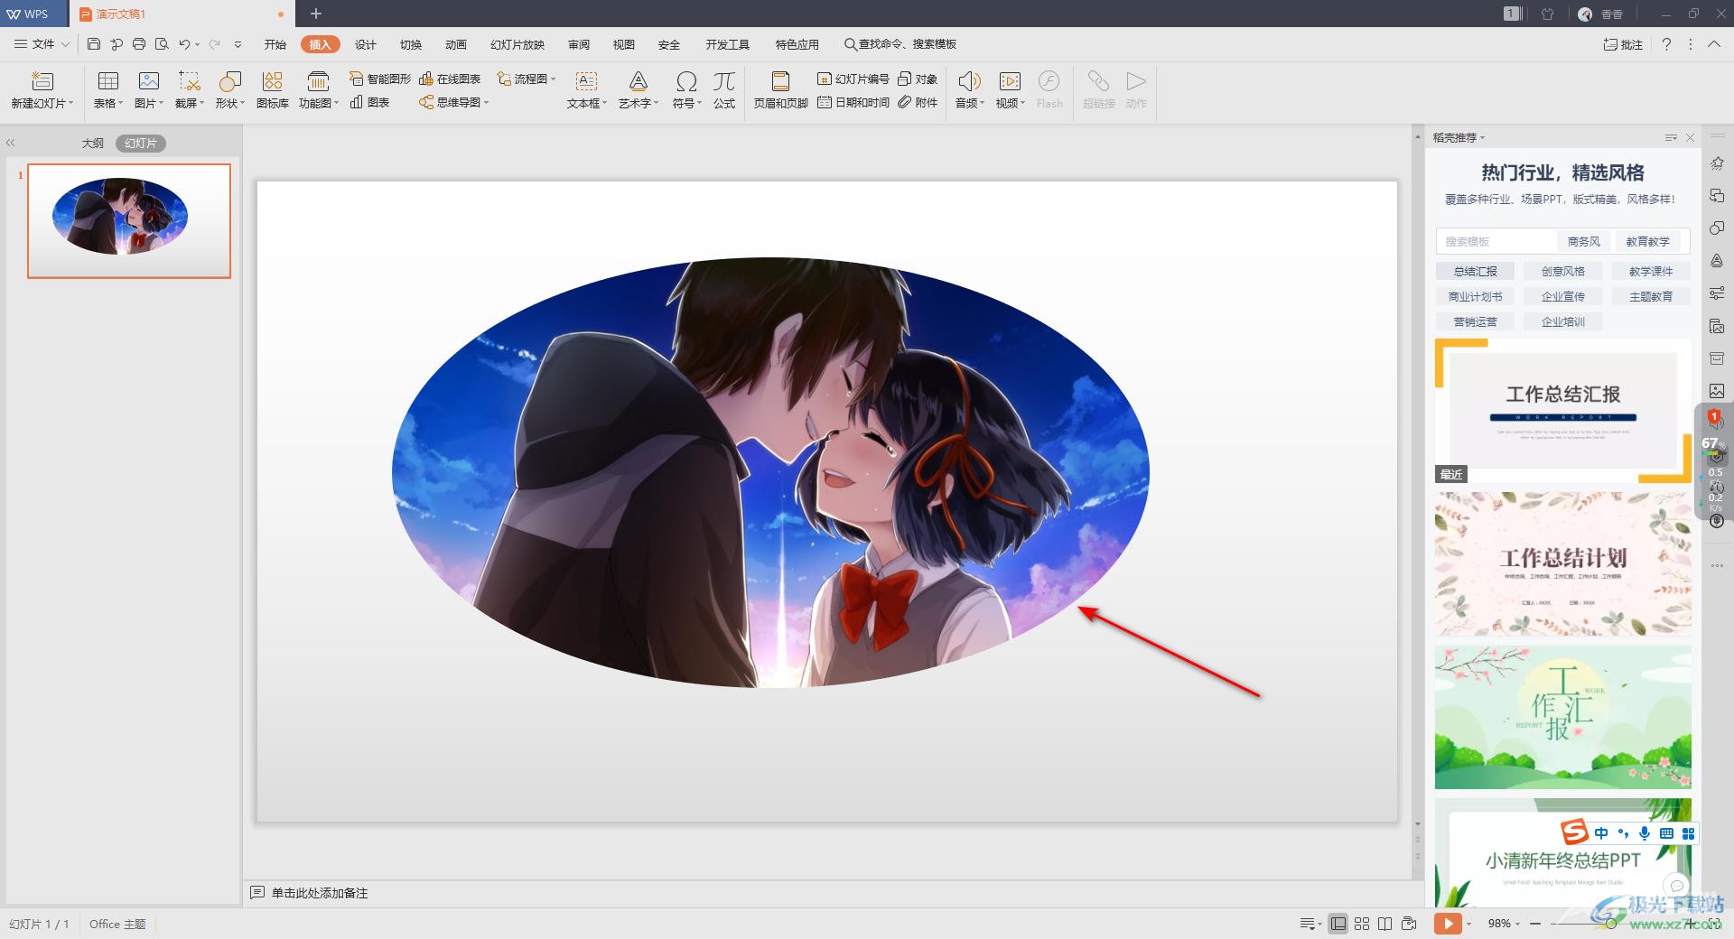Close the 稻壳推荐 side panel
Viewport: 1734px width, 939px height.
[x=1690, y=138]
